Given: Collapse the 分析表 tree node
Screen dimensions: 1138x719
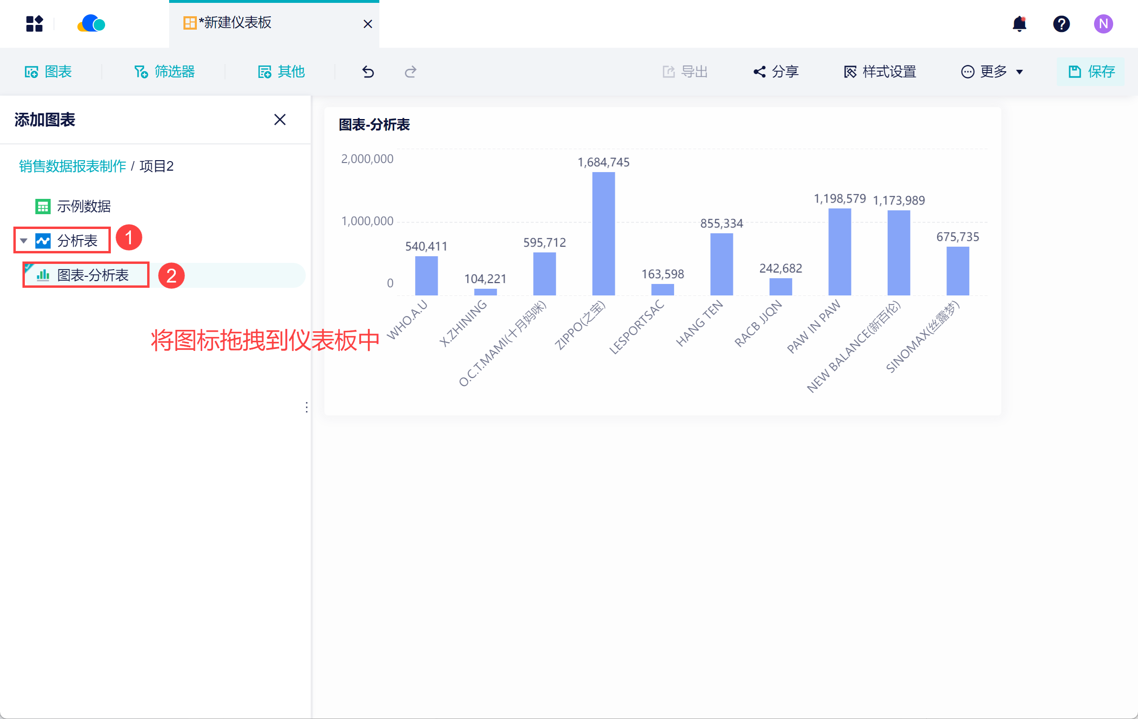Looking at the screenshot, I should [x=23, y=240].
